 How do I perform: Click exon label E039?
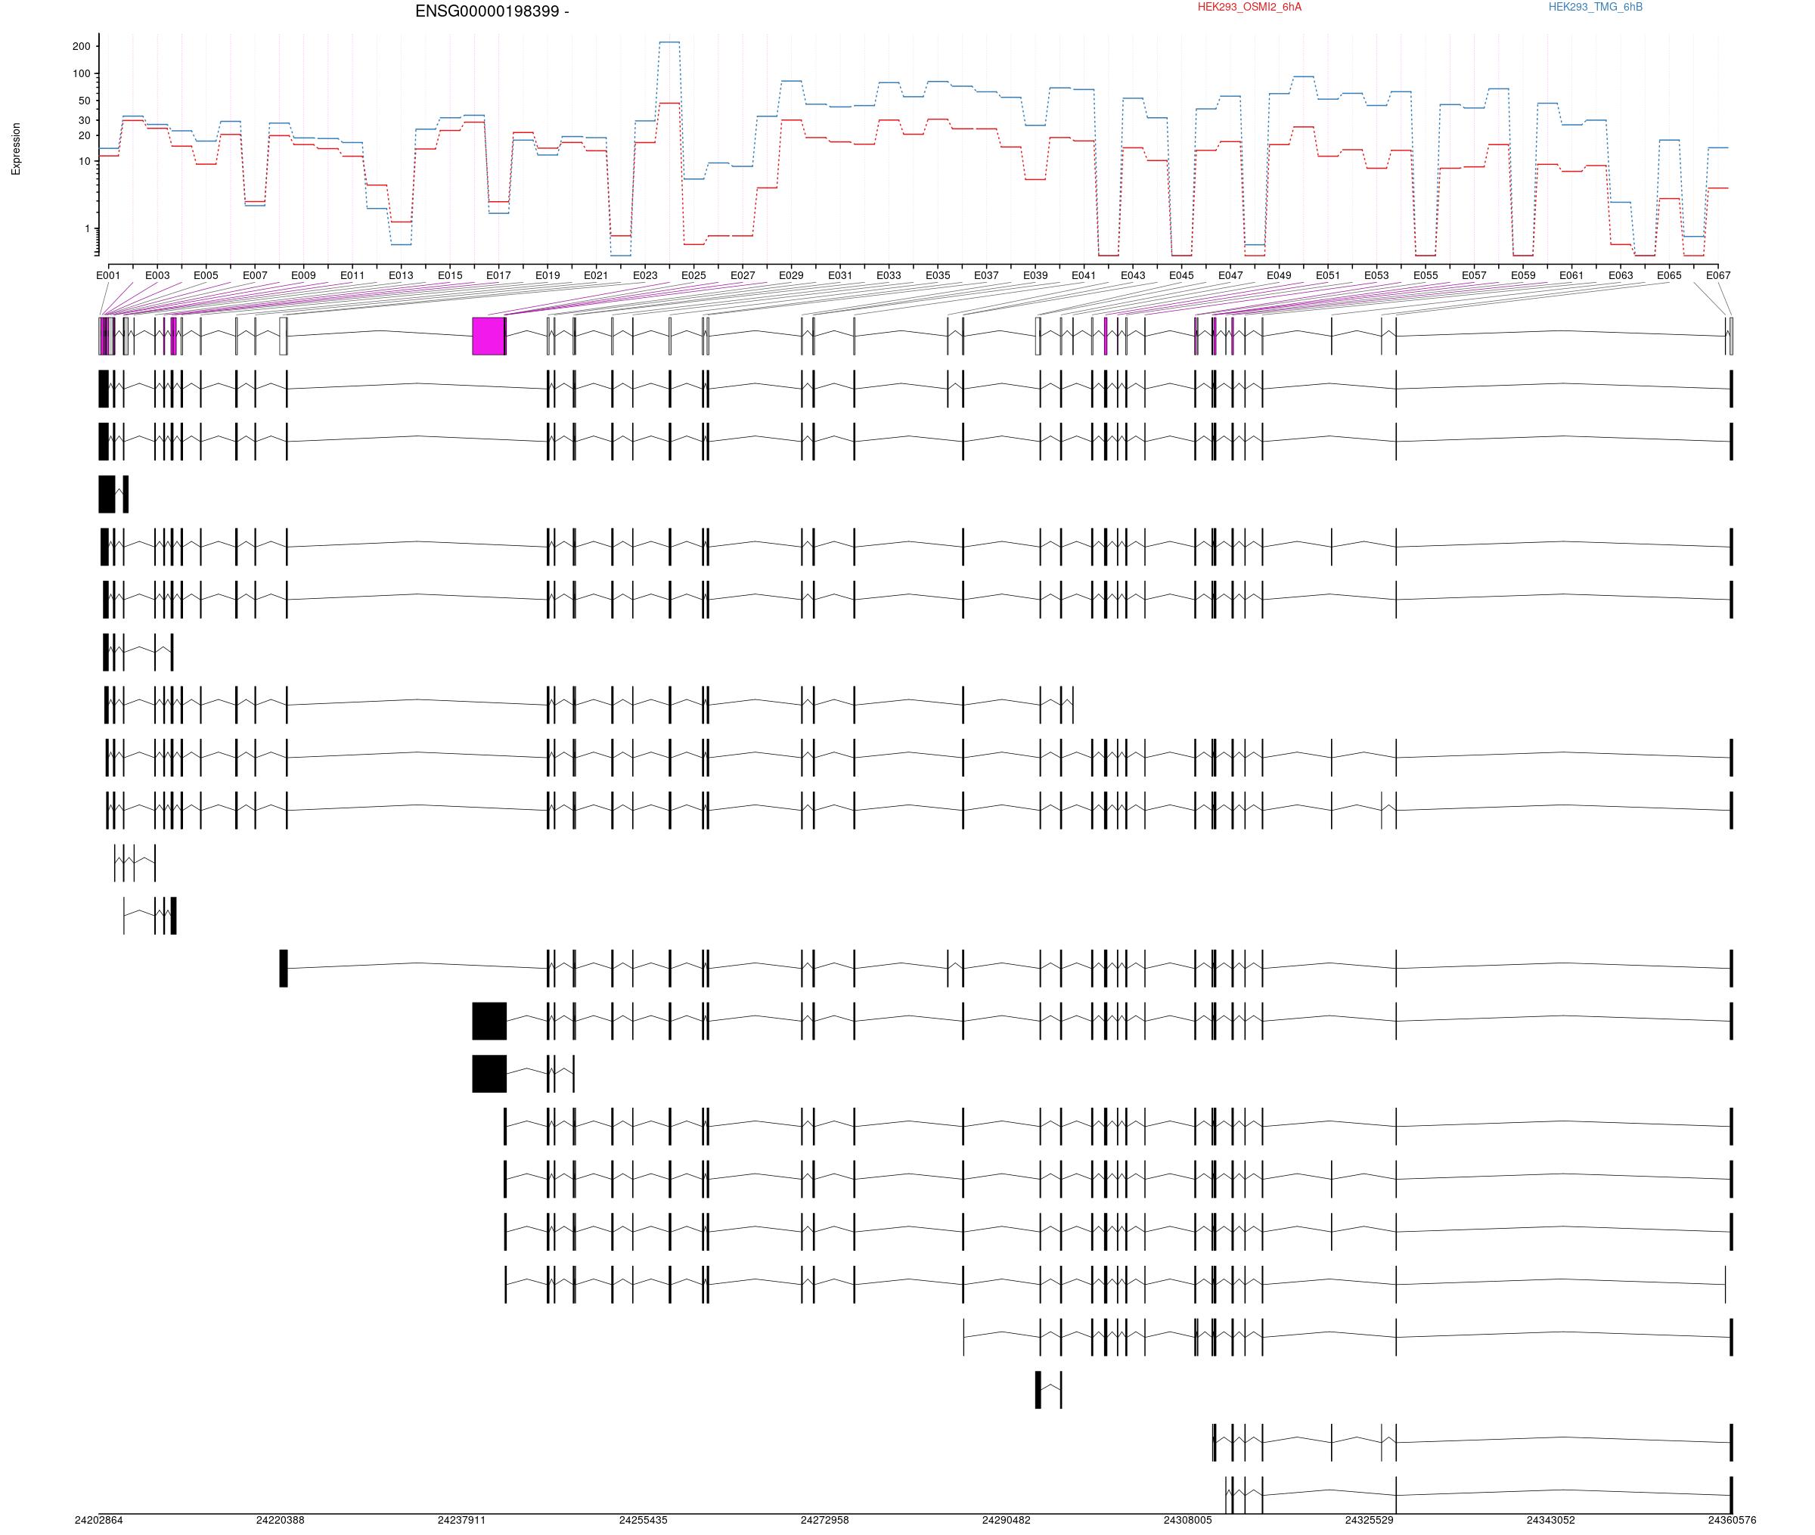pos(1035,276)
